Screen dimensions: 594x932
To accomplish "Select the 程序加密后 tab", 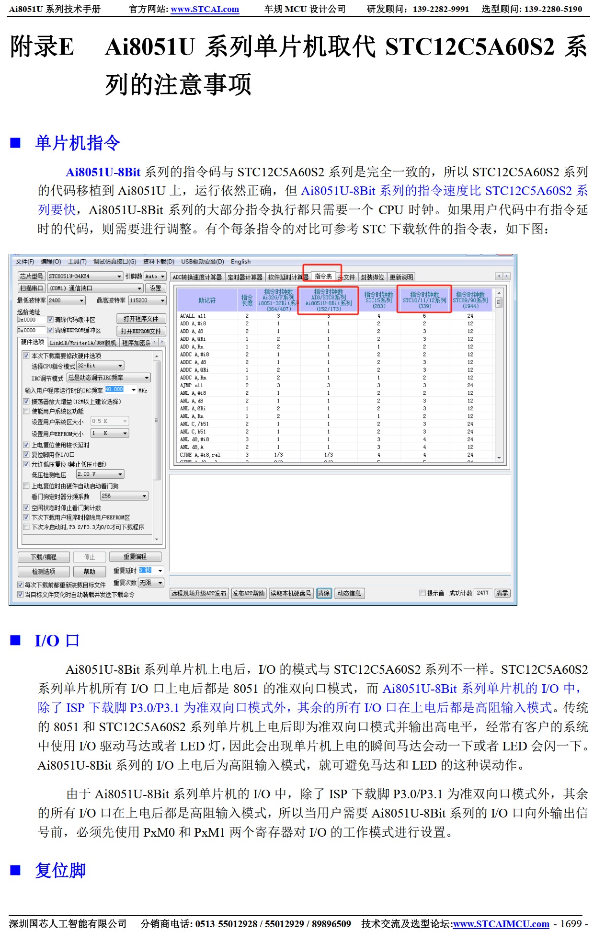I will pyautogui.click(x=136, y=343).
